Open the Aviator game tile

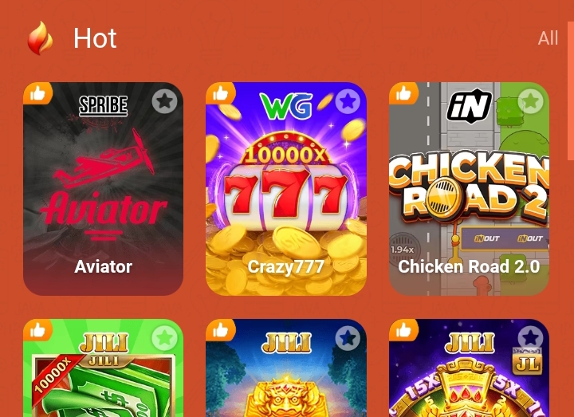pyautogui.click(x=103, y=188)
